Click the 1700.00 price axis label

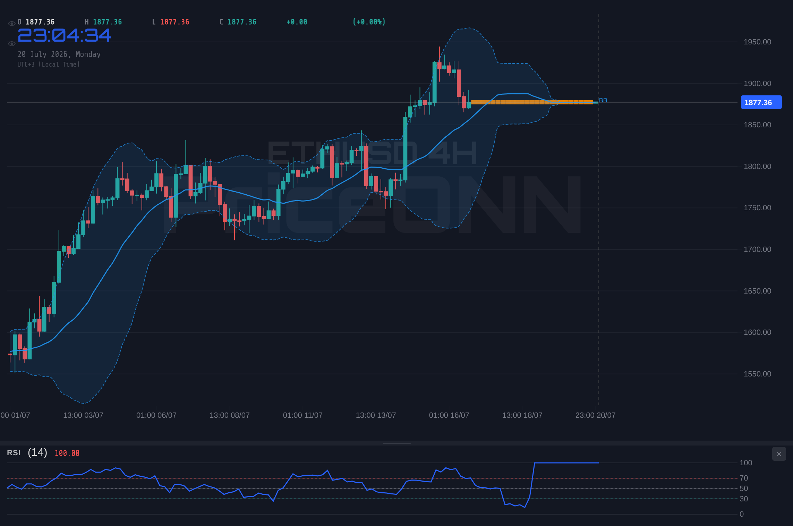coord(757,249)
